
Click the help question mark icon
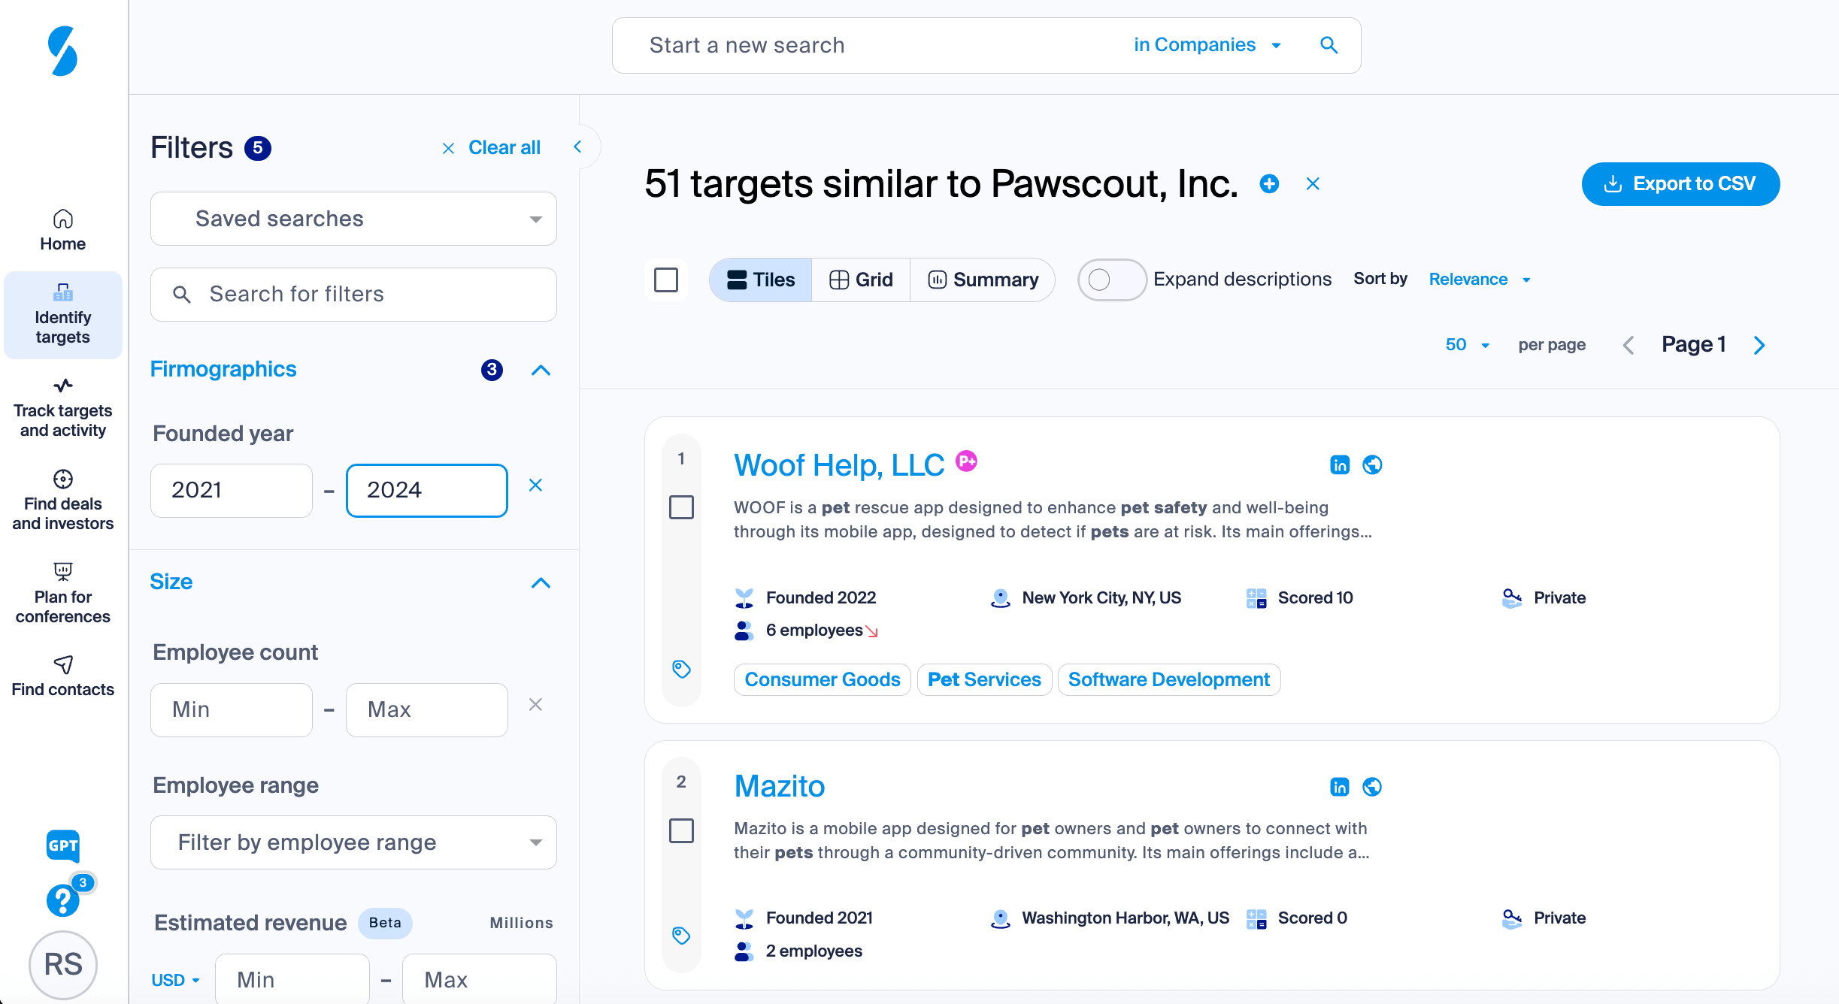pos(63,900)
